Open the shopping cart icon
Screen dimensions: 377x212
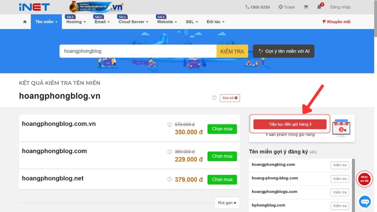[306, 7]
